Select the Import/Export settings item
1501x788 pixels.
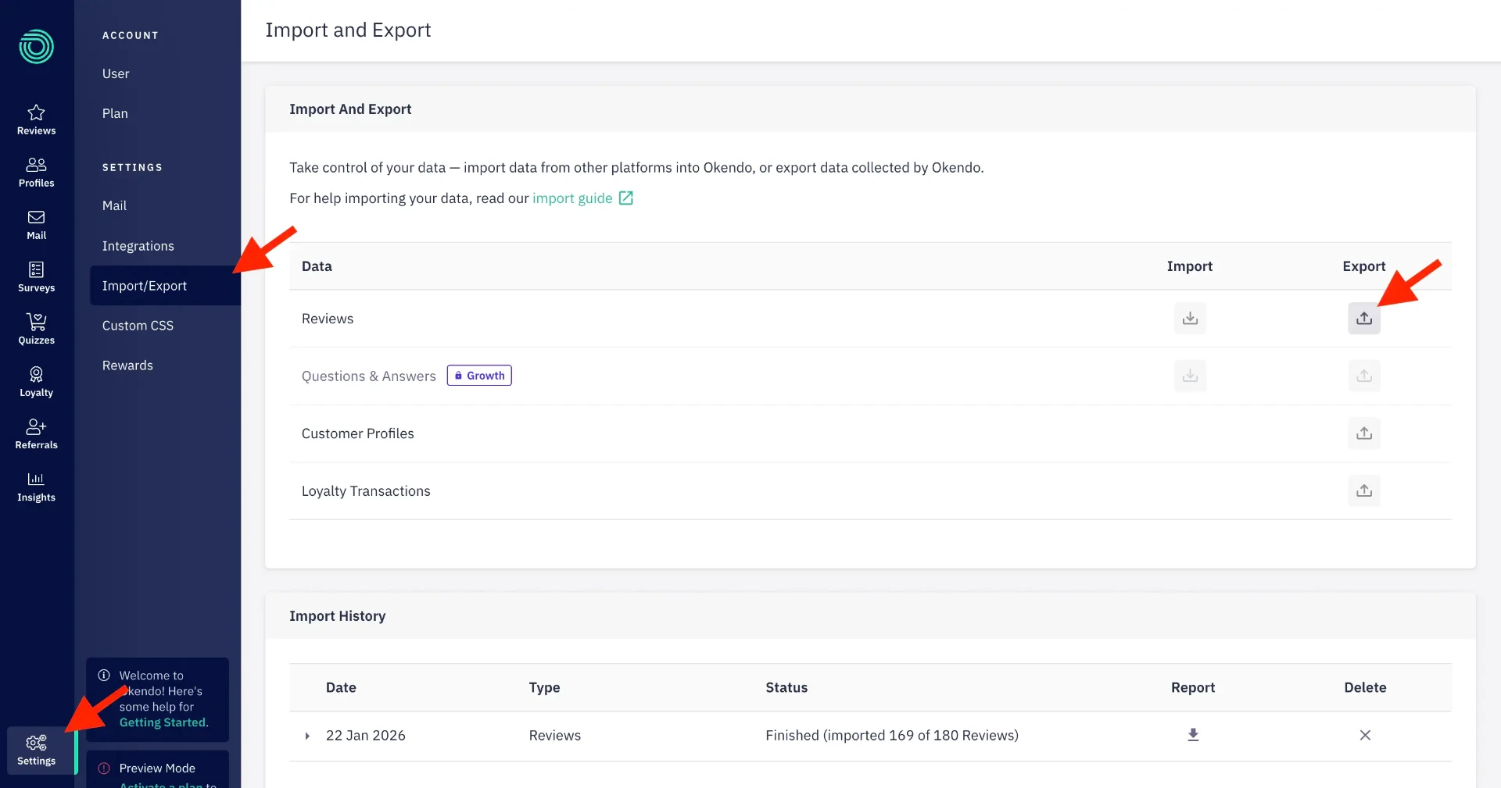tap(165, 286)
